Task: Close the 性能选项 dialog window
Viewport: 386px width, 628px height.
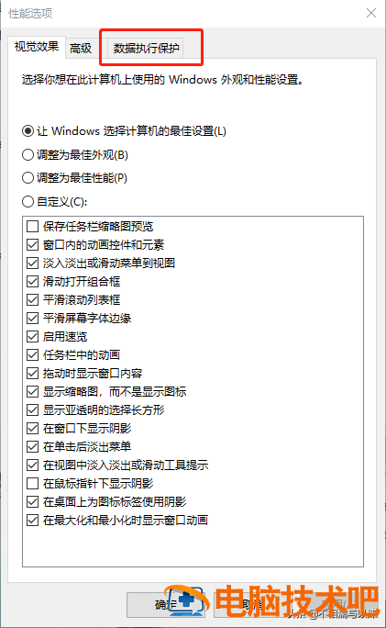Action: pos(371,13)
